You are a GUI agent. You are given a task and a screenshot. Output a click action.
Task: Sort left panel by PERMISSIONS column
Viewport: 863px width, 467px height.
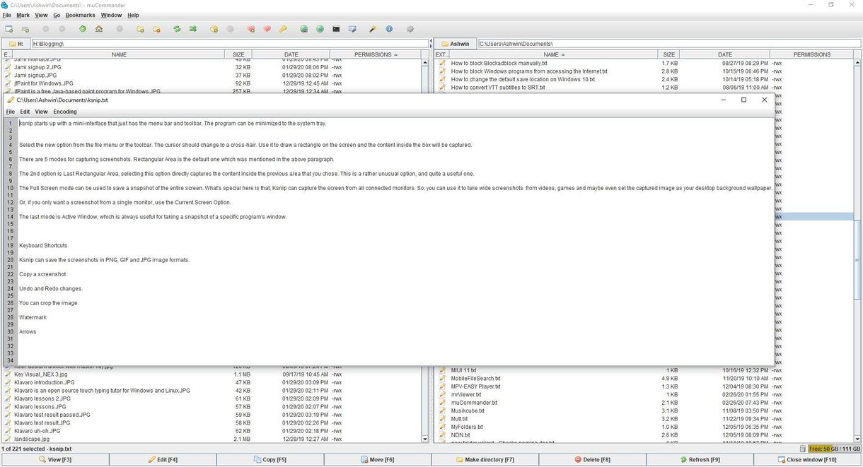376,54
